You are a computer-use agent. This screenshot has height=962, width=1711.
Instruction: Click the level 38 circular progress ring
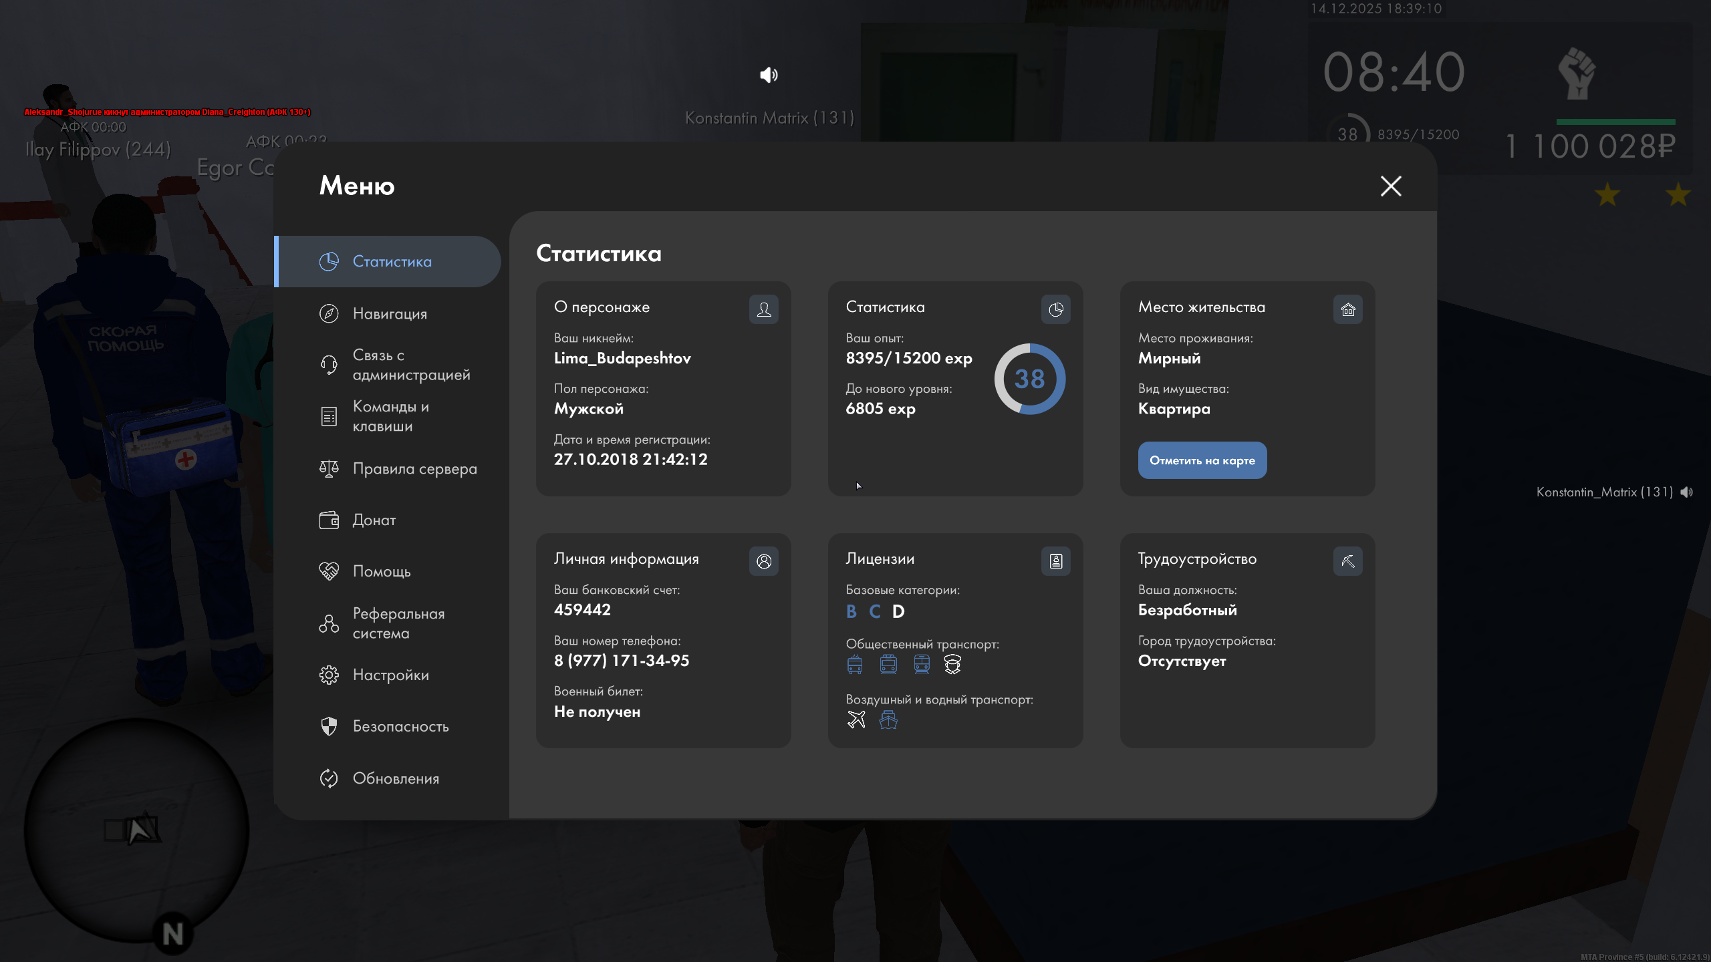[x=1029, y=379]
